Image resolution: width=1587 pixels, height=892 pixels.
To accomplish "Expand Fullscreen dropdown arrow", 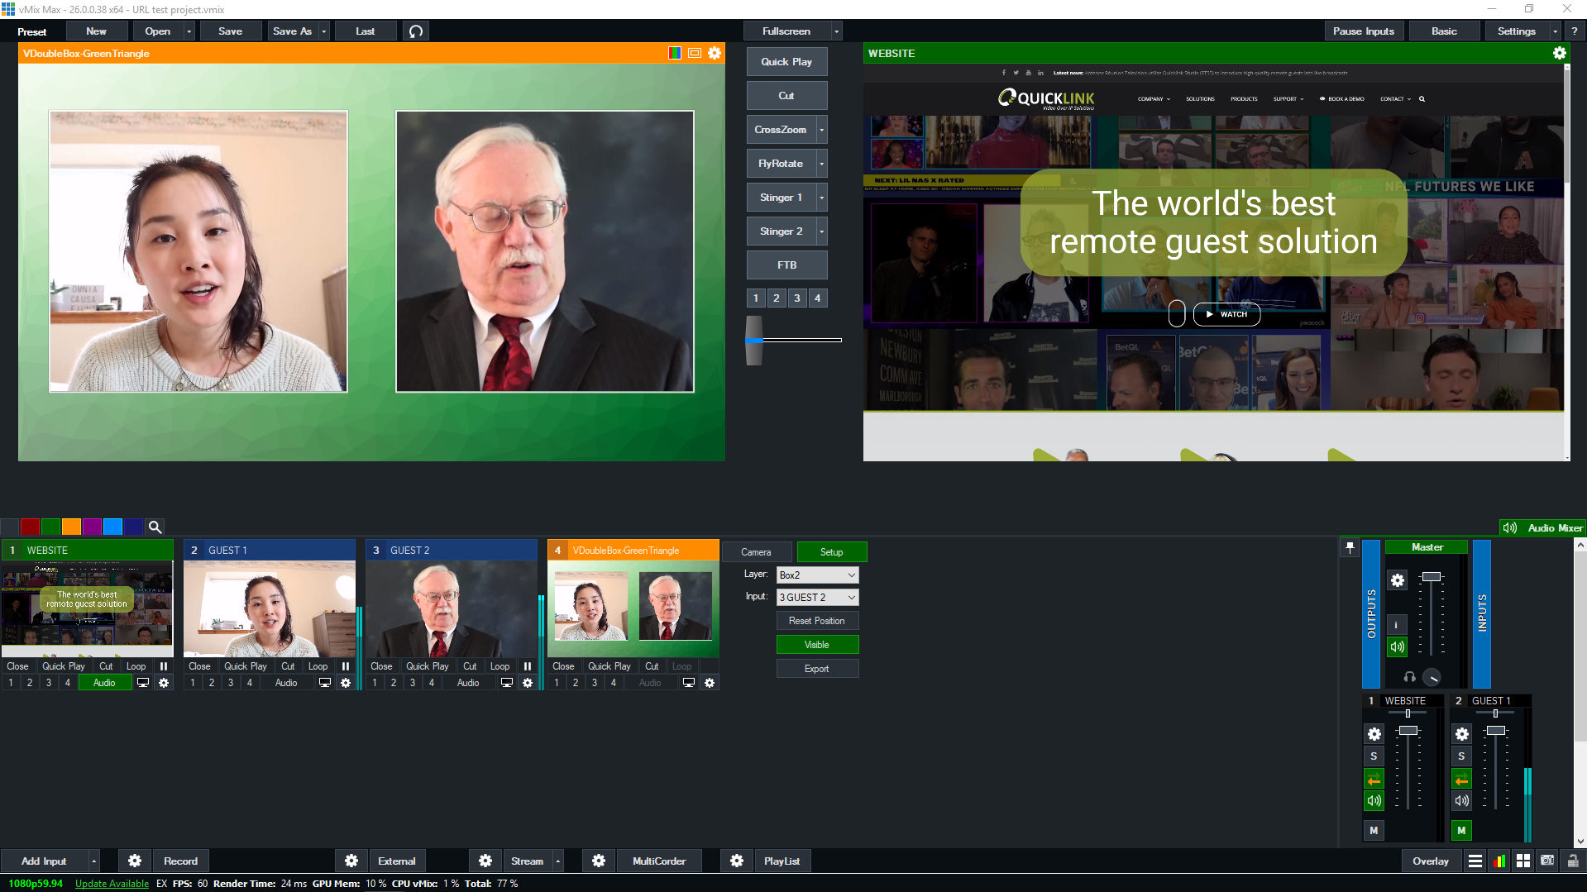I will [x=837, y=31].
